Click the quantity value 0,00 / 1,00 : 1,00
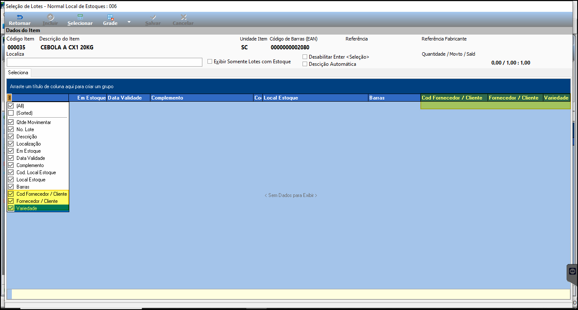The width and height of the screenshot is (578, 310). (x=511, y=63)
